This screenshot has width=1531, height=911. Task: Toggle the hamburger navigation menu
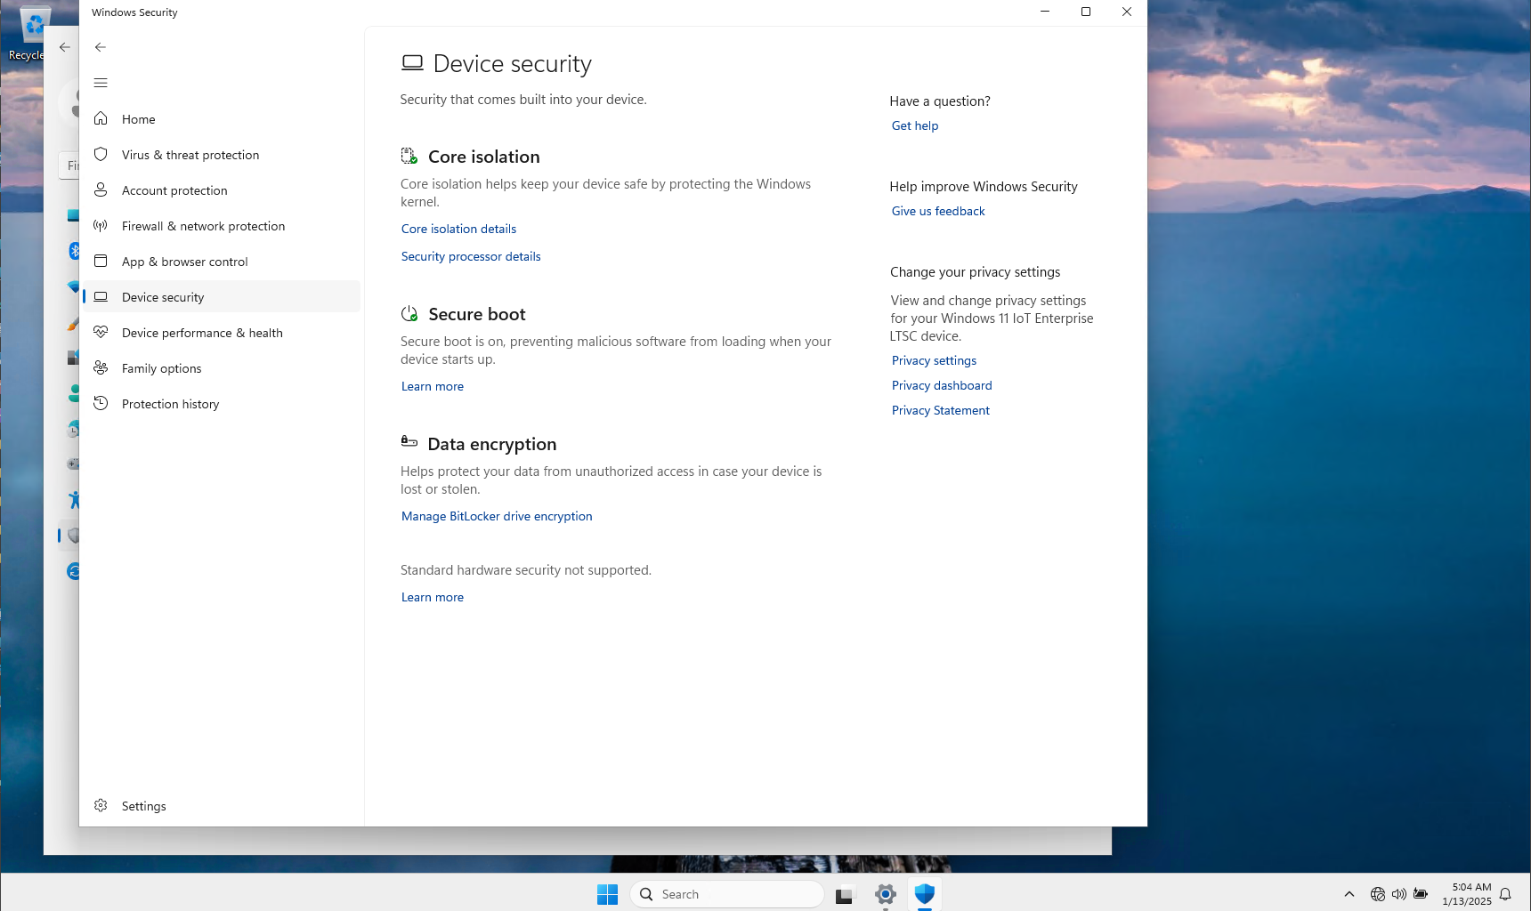point(101,82)
